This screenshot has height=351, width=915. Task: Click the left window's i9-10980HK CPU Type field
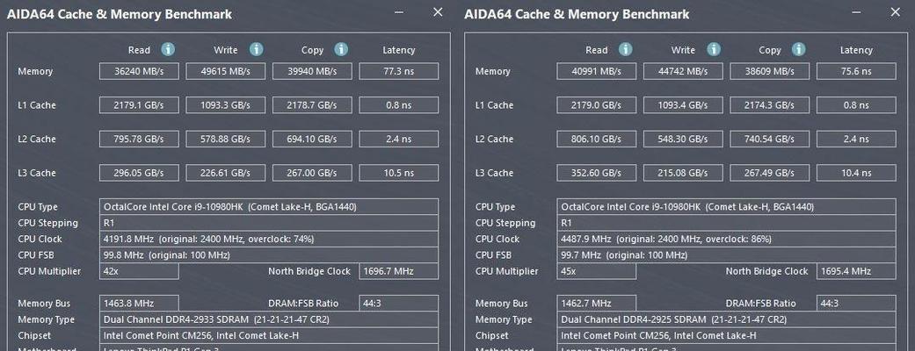point(269,207)
